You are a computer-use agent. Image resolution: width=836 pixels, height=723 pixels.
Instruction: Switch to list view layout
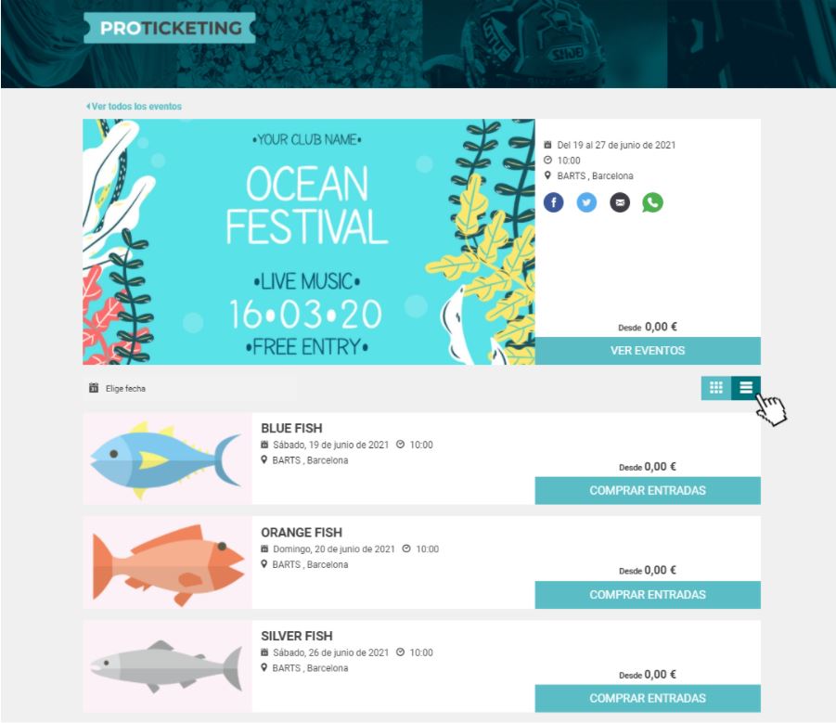click(x=746, y=388)
